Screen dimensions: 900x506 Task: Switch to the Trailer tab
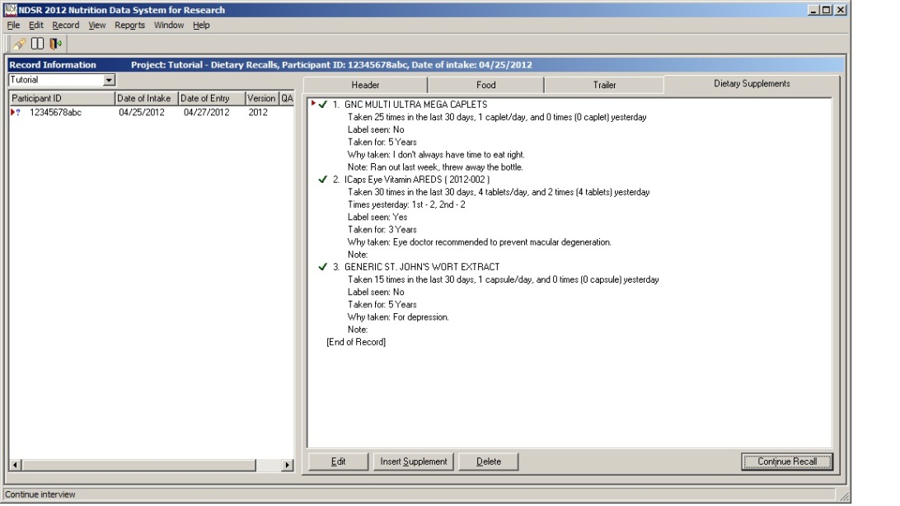(604, 85)
